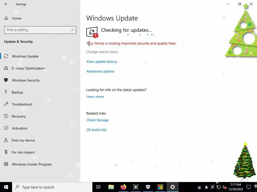Open the Check Storage link
257x192 pixels.
point(97,120)
